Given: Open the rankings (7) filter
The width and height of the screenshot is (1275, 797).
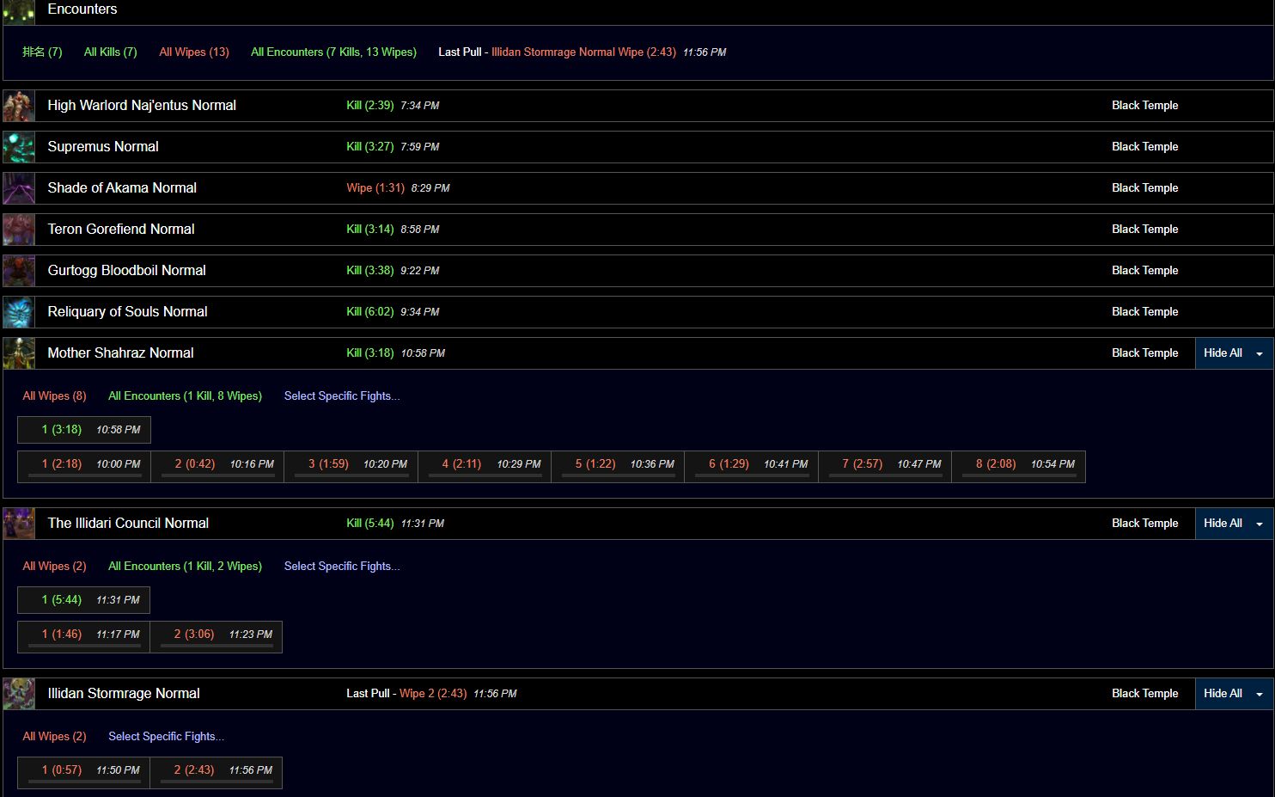Looking at the screenshot, I should (x=42, y=52).
